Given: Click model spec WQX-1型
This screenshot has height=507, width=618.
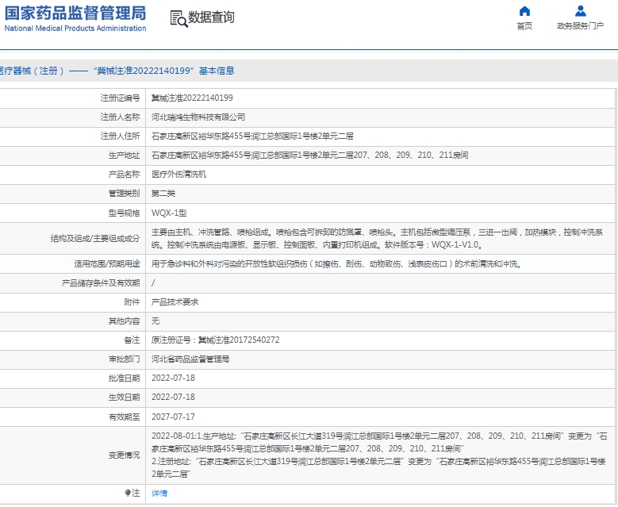Looking at the screenshot, I should (x=169, y=213).
